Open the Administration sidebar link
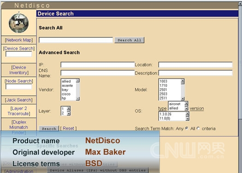Image resolution: width=242 pixels, height=173 pixels. (x=19, y=171)
